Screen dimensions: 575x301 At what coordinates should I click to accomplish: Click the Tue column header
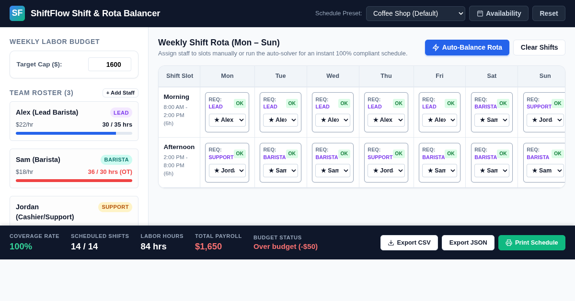[281, 76]
